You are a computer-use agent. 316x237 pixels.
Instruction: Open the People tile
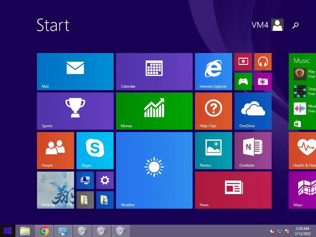[56, 151]
